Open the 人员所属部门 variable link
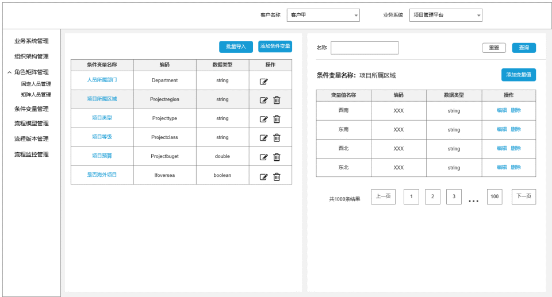 coord(102,80)
